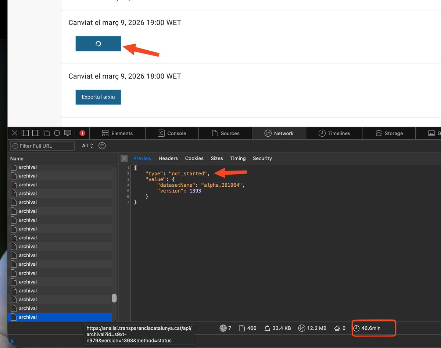Click the filter options circle icon next to All
Screen dimensions: 441x348
pyautogui.click(x=102, y=146)
